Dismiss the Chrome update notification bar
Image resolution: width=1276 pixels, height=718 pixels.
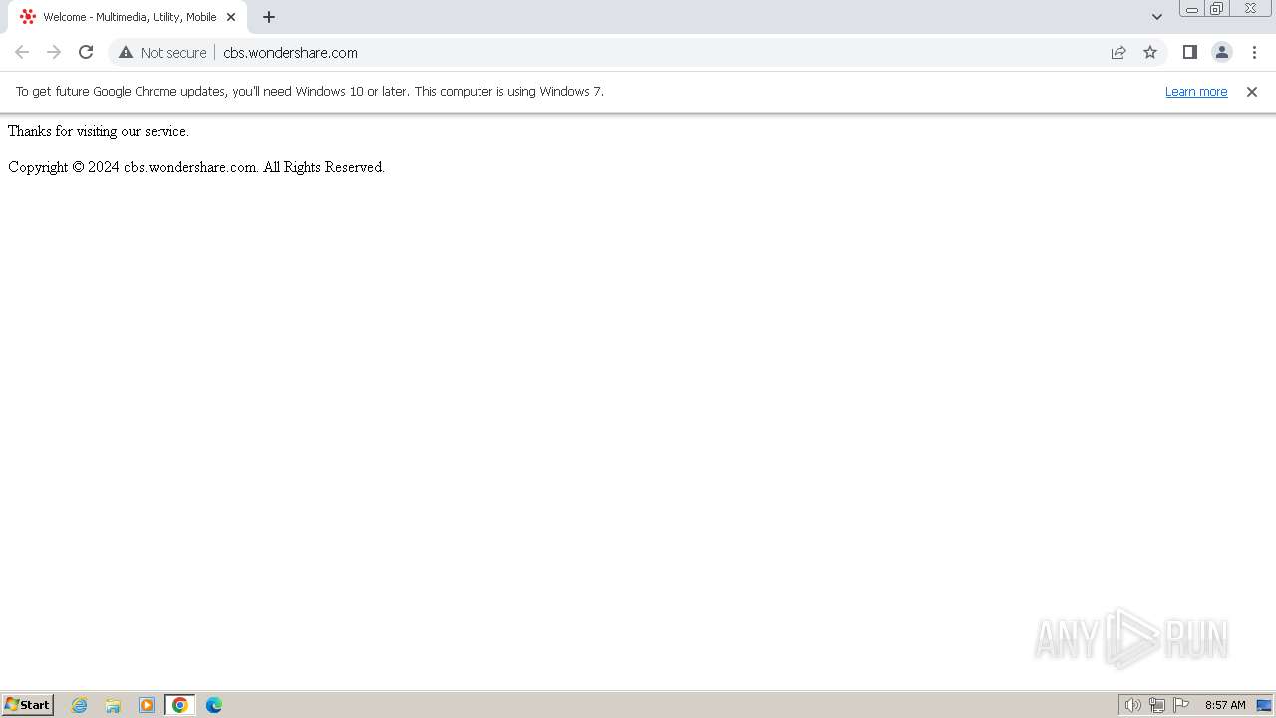[1252, 91]
